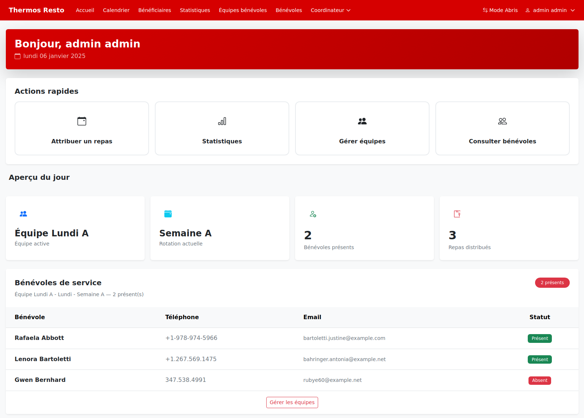Click the Thermos Resto brand link

[x=37, y=10]
